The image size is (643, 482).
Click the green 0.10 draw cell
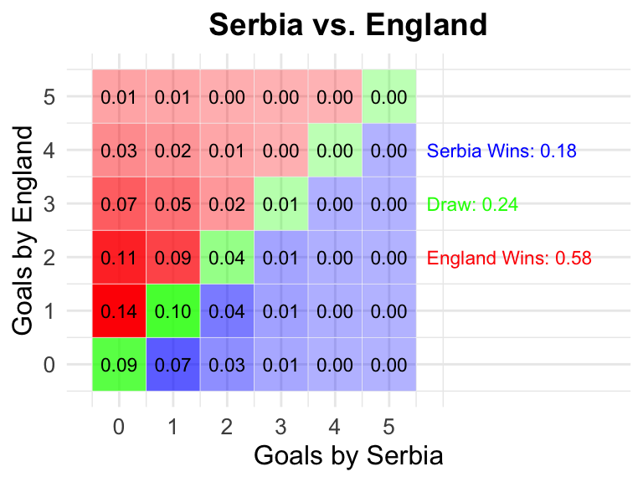pos(173,310)
